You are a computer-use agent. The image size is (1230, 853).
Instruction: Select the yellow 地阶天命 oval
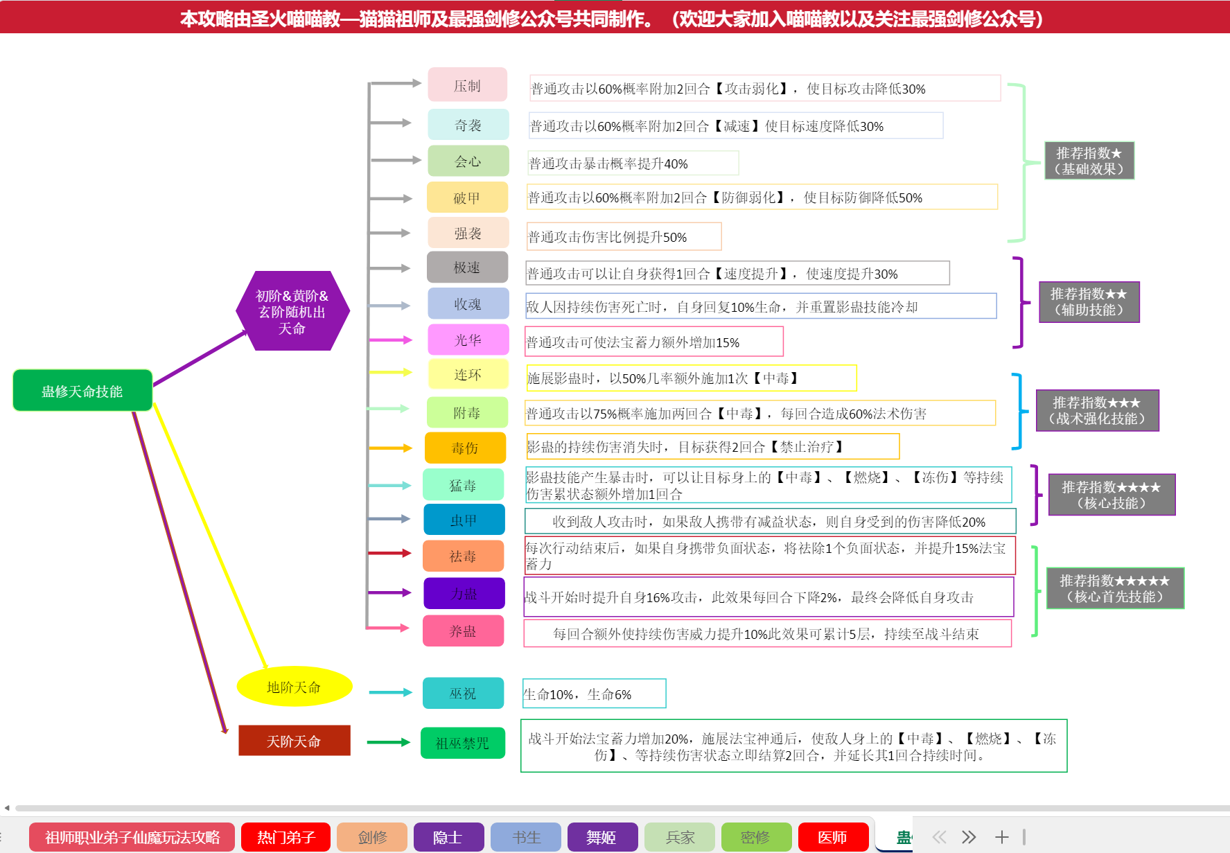[294, 687]
